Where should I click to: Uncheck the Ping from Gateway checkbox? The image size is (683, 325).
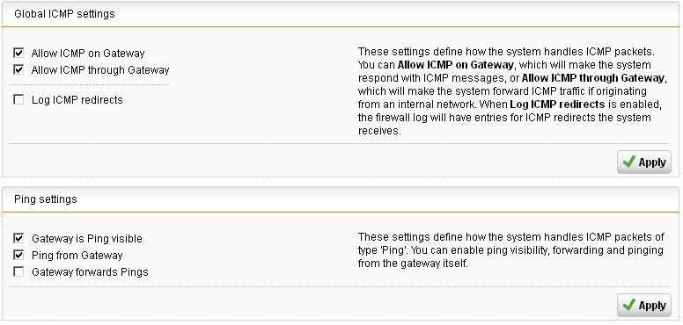(x=18, y=255)
